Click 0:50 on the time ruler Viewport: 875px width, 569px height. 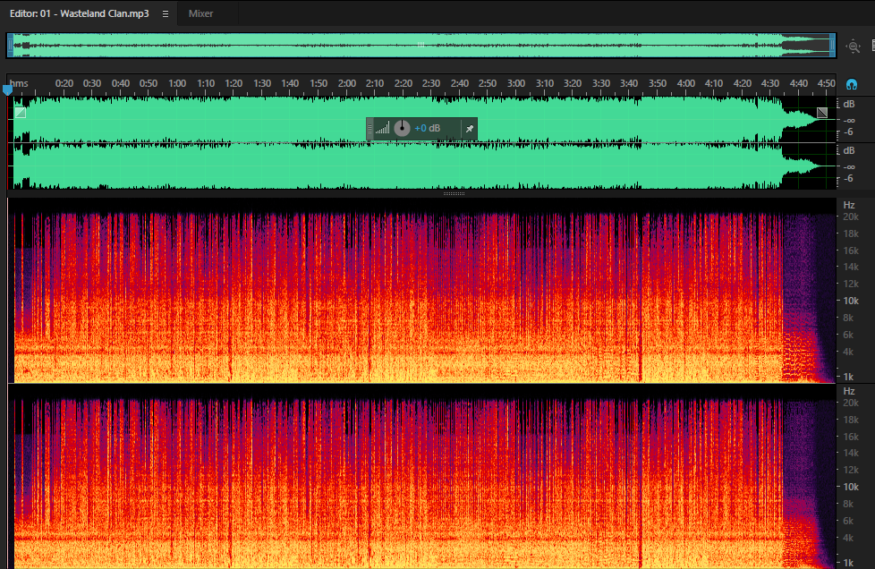(149, 83)
